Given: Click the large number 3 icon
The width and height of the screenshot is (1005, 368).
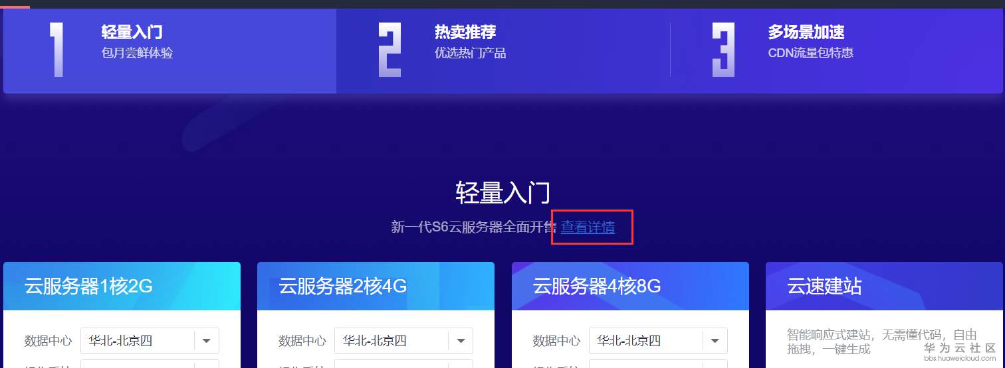Looking at the screenshot, I should point(723,50).
